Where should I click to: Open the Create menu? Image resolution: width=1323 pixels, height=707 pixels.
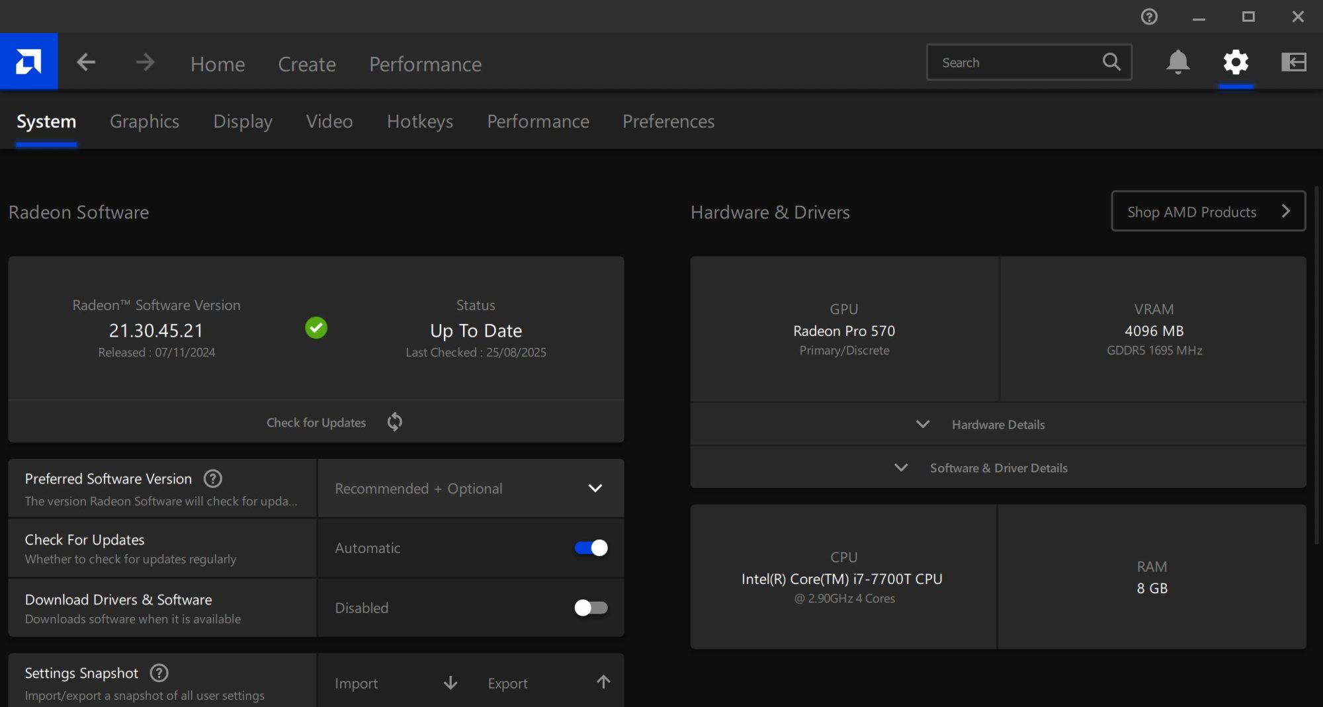(307, 64)
